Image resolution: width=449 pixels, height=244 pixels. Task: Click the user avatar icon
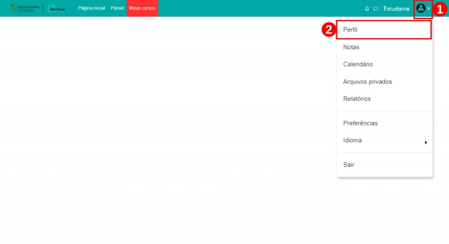(x=420, y=8)
